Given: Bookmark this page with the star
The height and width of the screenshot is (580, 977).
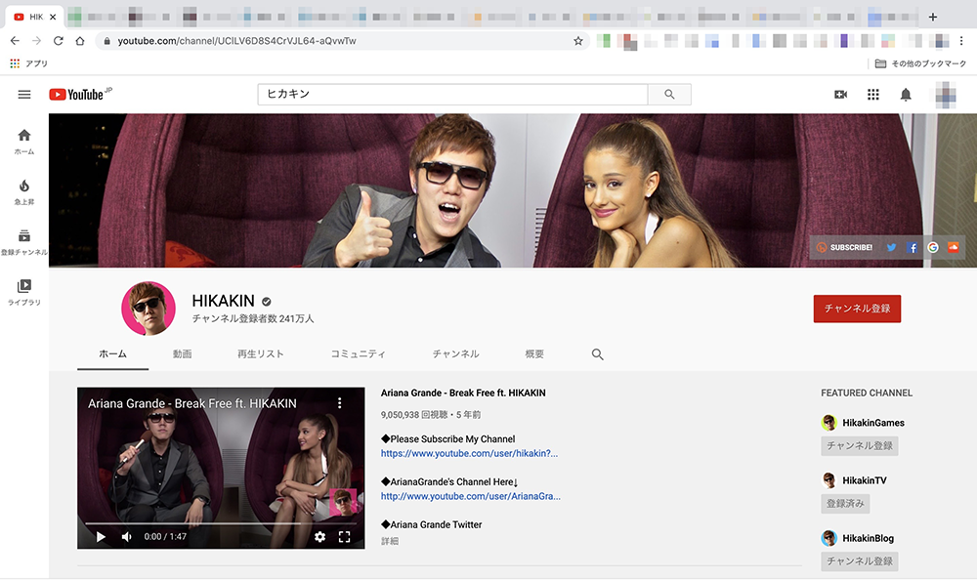Looking at the screenshot, I should pyautogui.click(x=578, y=40).
